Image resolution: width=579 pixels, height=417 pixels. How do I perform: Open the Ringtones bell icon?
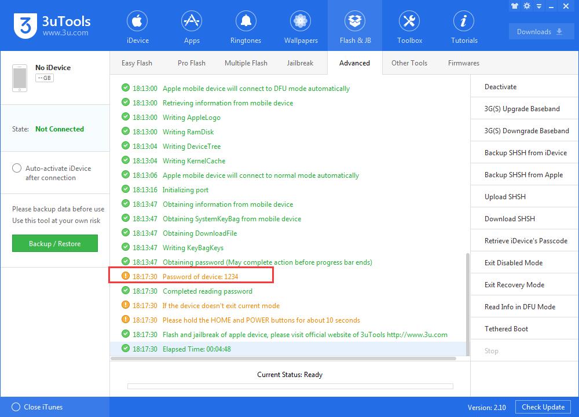click(246, 21)
